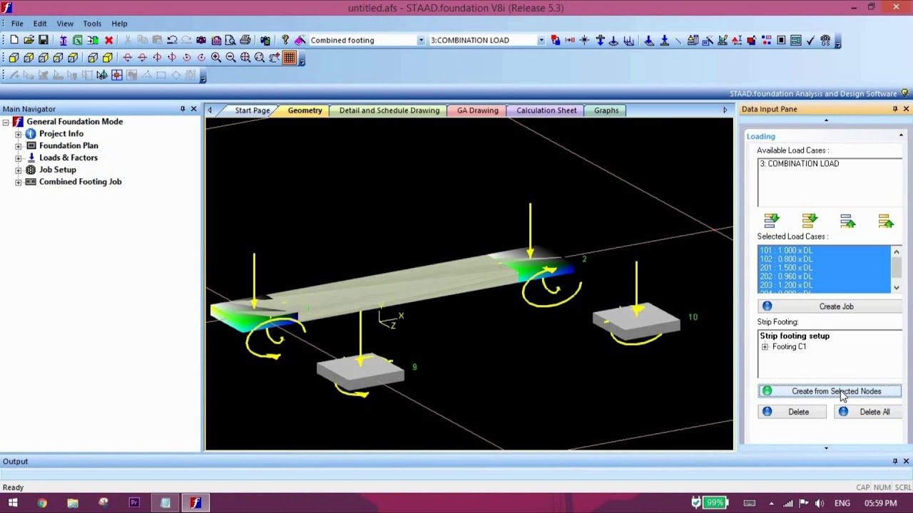Screen dimensions: 913x513
Task: Switch to the Calculation Sheet tab
Action: (546, 110)
